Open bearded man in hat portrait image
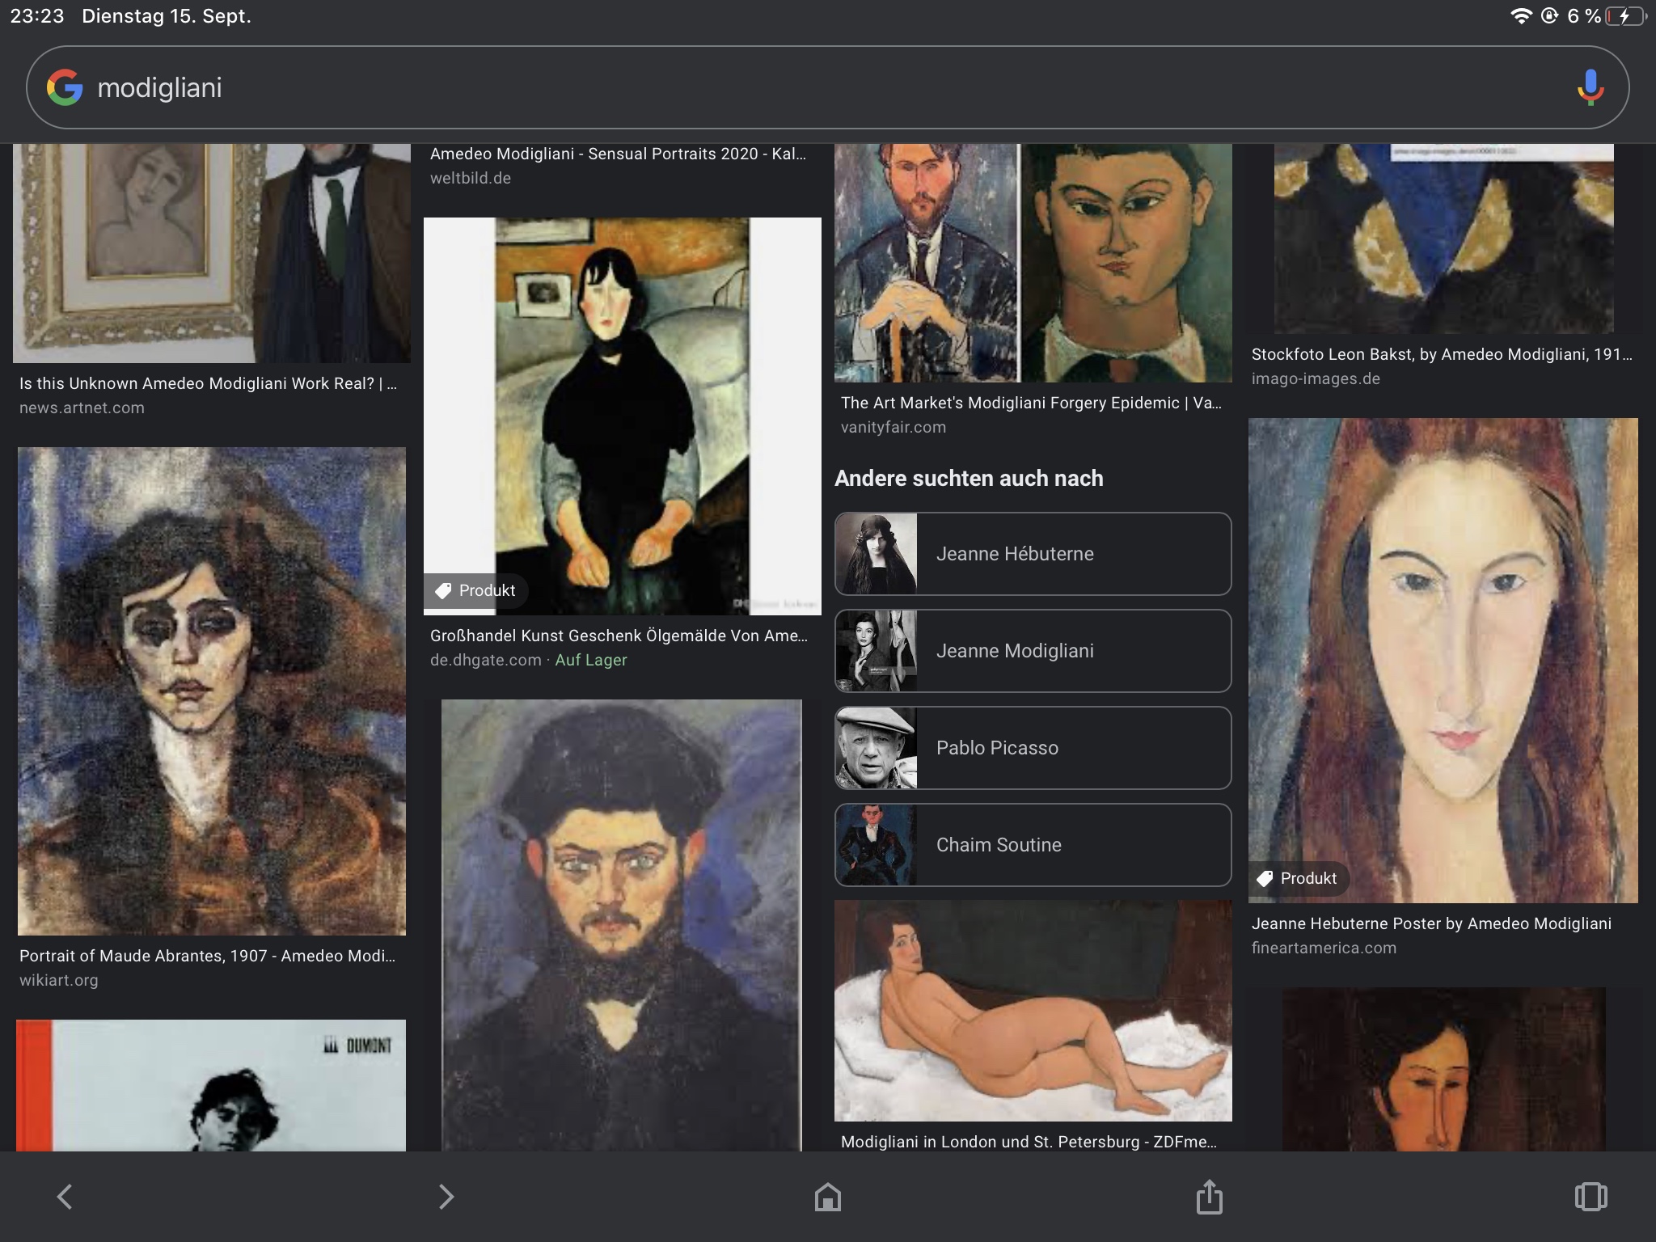 click(622, 925)
